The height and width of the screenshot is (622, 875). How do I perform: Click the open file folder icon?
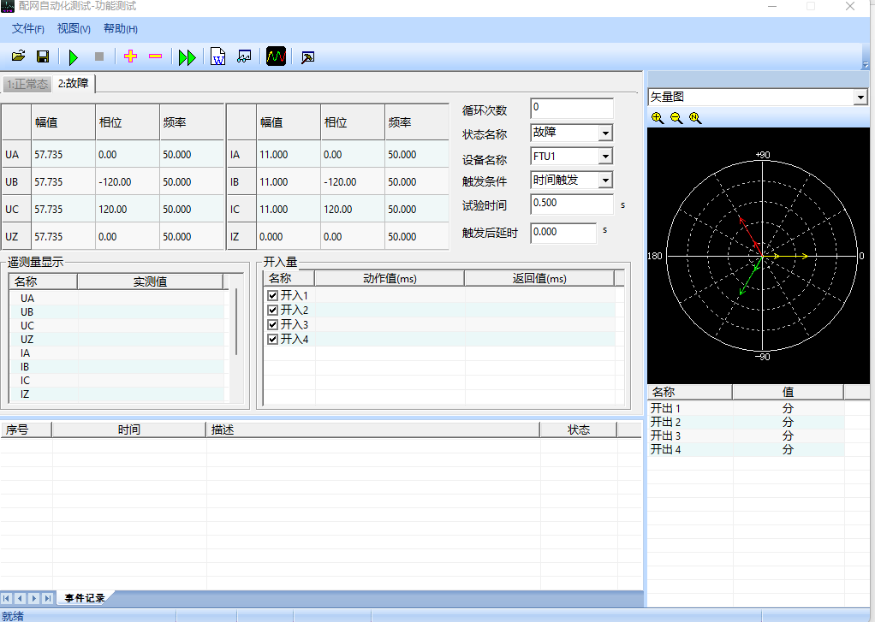[18, 56]
